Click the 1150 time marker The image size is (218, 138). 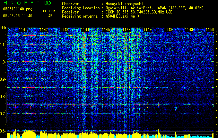[210, 30]
